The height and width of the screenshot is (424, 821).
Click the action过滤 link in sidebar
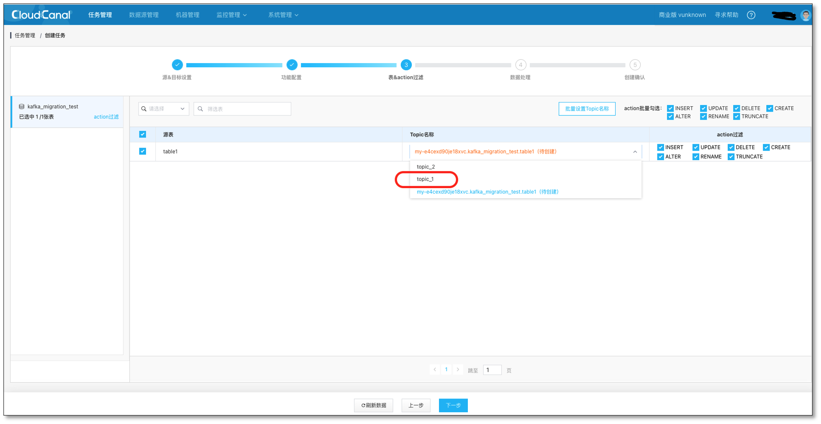106,117
